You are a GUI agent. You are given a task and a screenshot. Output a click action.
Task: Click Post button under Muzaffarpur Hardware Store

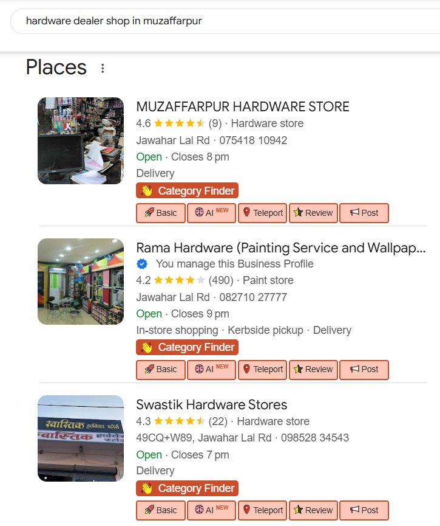(364, 213)
